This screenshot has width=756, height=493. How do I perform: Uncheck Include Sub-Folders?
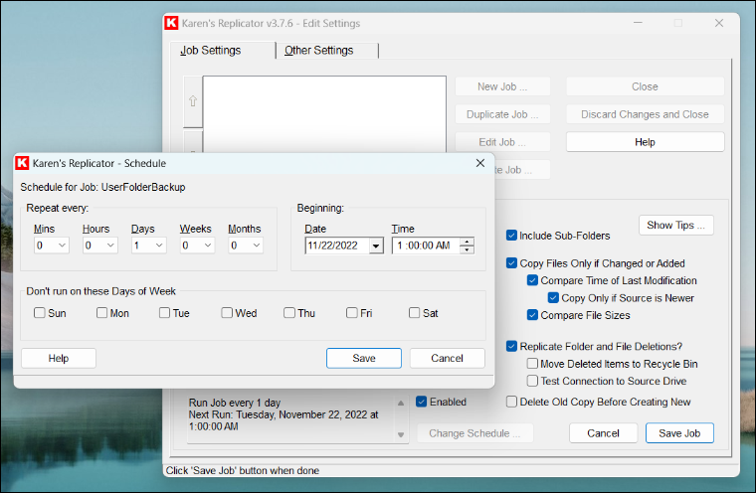click(511, 236)
